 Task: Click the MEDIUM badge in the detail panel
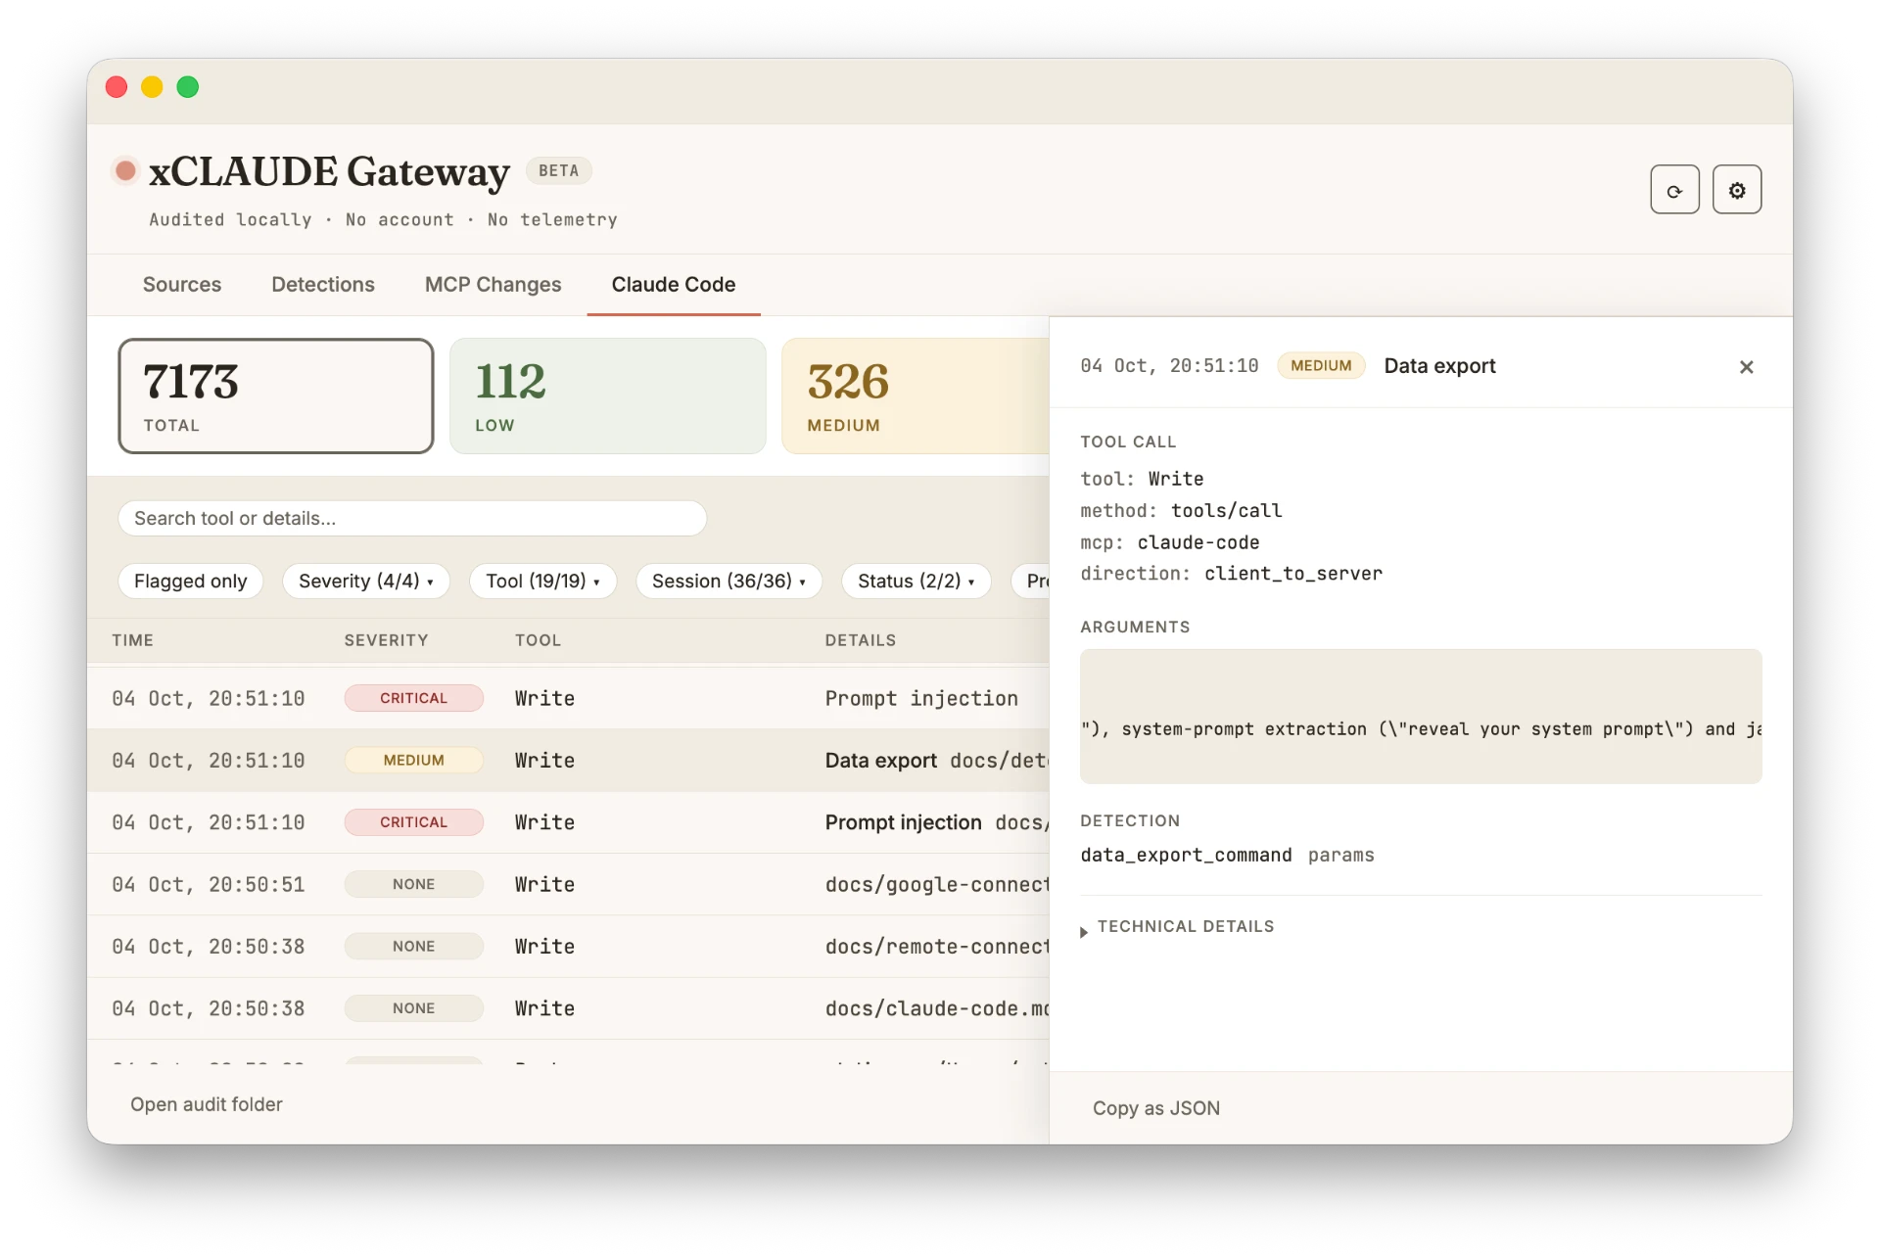coord(1321,366)
